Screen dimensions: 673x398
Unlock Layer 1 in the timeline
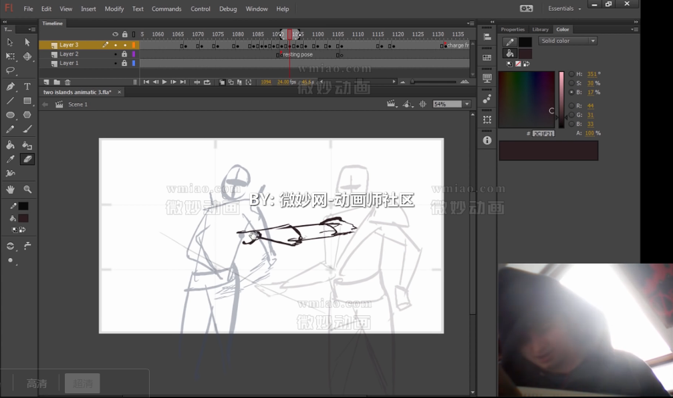click(124, 63)
